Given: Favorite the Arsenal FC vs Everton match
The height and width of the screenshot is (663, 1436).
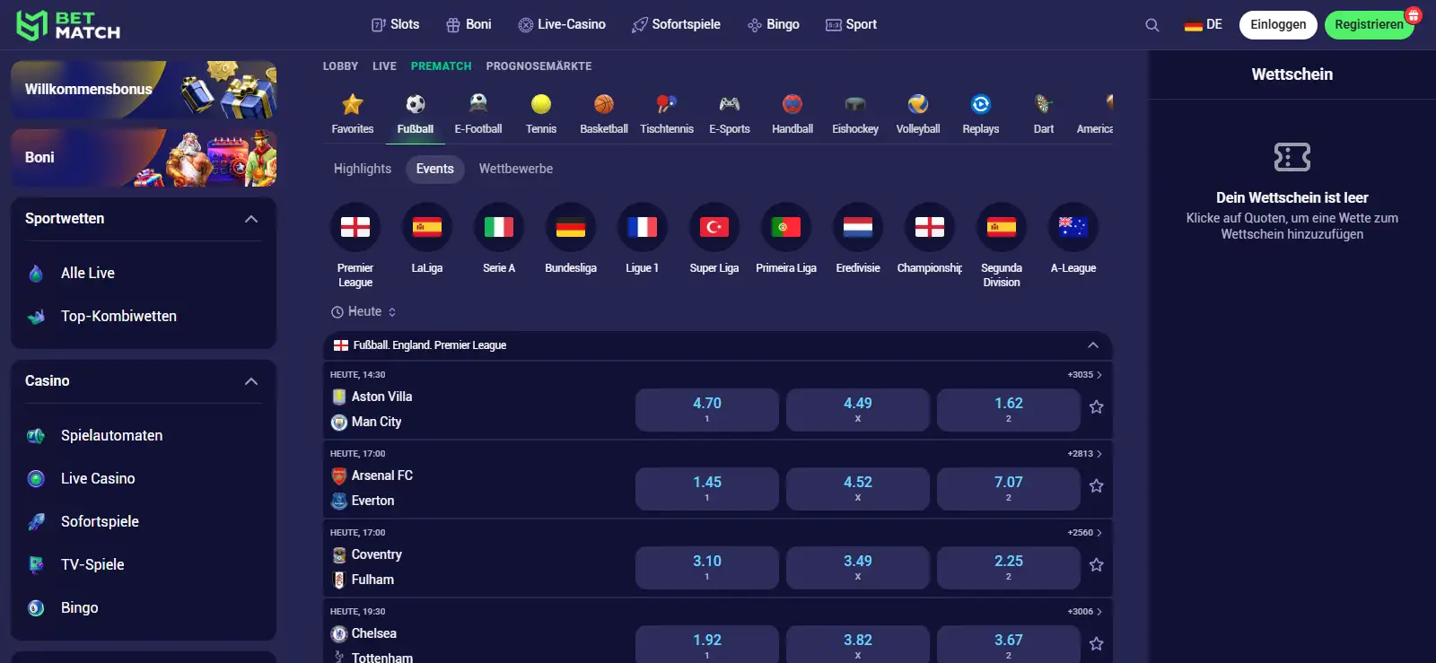Looking at the screenshot, I should tap(1096, 486).
